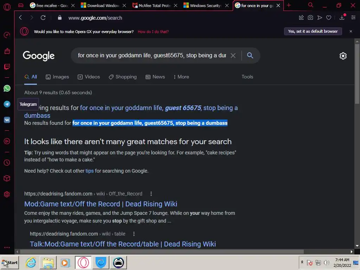Open options for wiki table result
Viewport: 360px width, 270px height.
(134, 234)
